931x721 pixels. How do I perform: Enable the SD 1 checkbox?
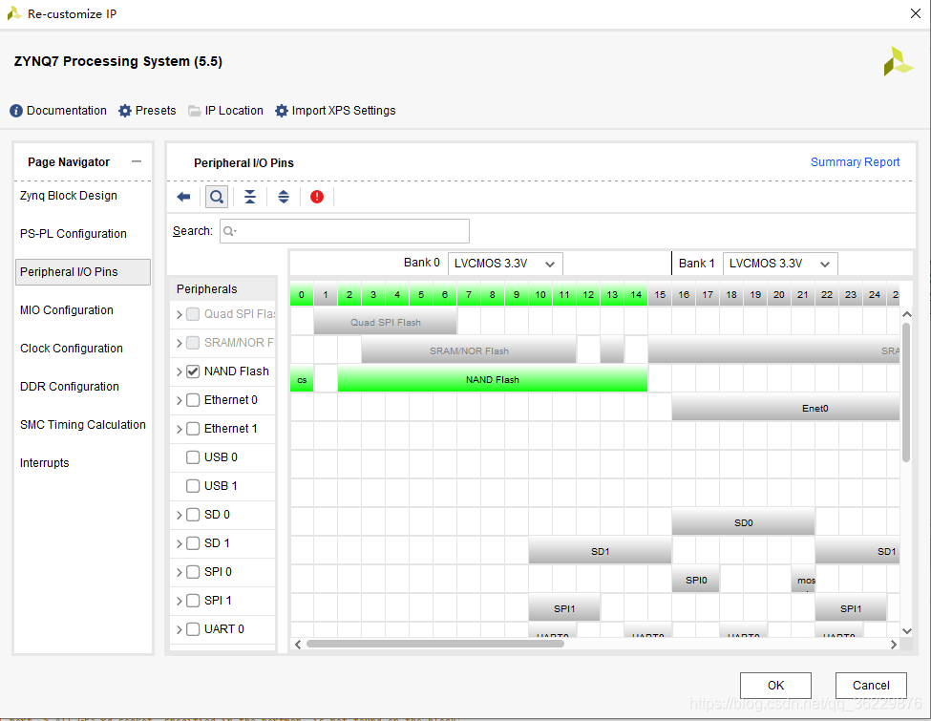[193, 543]
